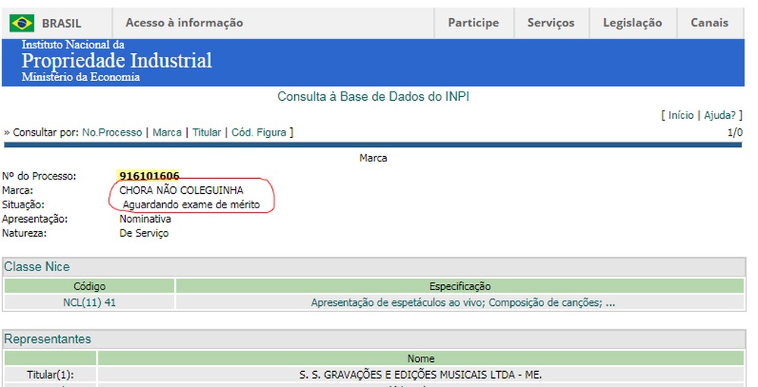
Task: Click the Situação label
Action: (x=23, y=204)
